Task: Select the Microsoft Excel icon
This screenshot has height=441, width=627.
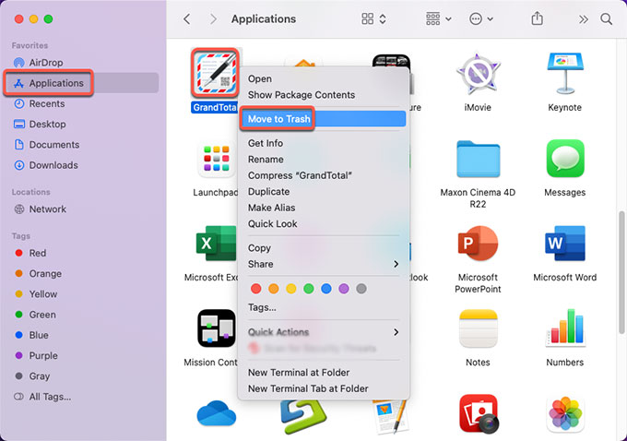Action: click(x=217, y=243)
